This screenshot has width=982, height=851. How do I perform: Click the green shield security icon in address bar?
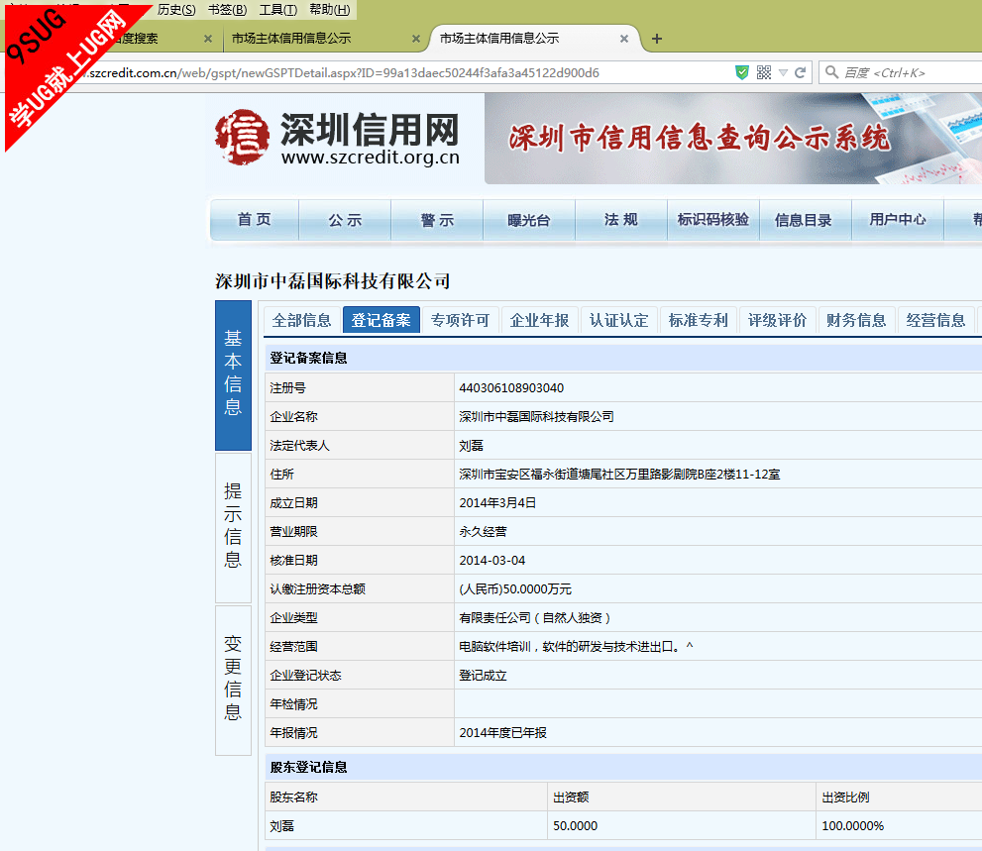coord(742,72)
